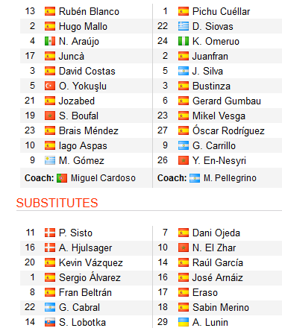282x328 pixels.
Task: Click the SUBSTITUTES section heading
Action: click(57, 203)
